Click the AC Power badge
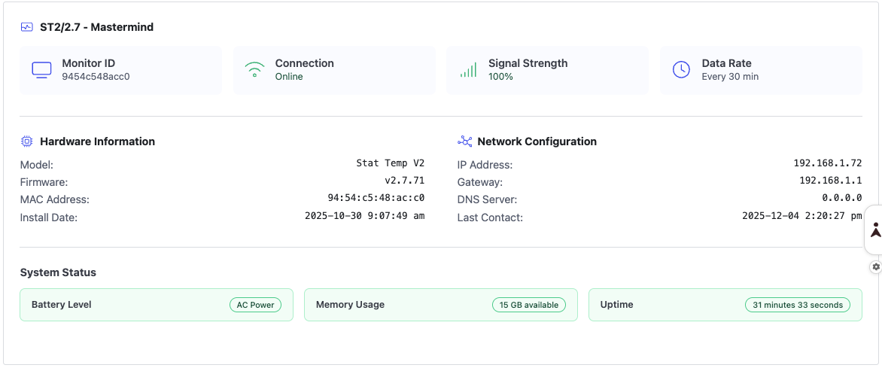882x368 pixels. [255, 305]
